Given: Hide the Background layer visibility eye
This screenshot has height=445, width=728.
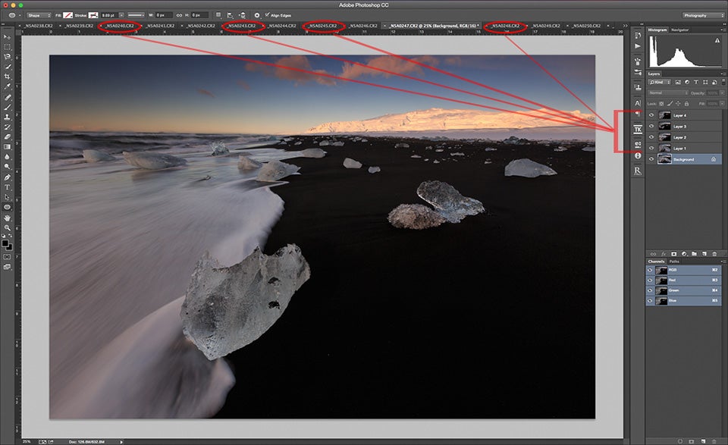Looking at the screenshot, I should pyautogui.click(x=651, y=158).
